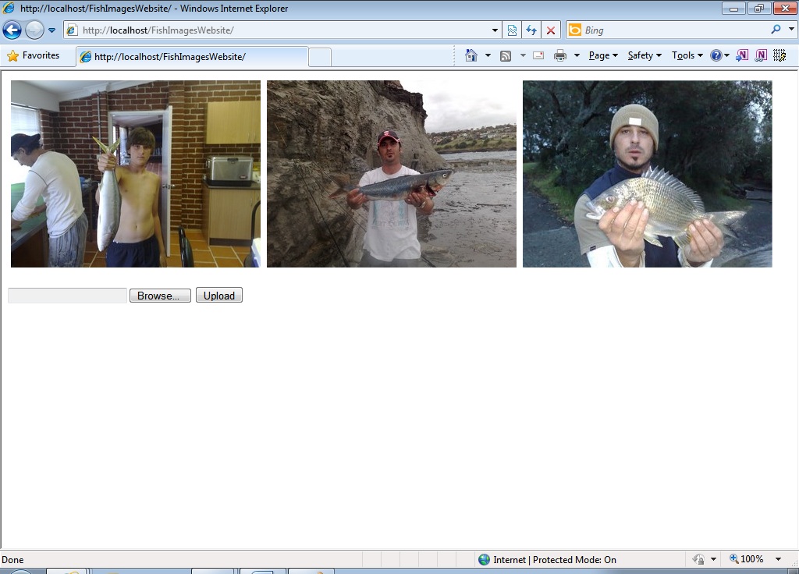This screenshot has width=799, height=574.
Task: Click inside the Bing search box
Action: click(x=675, y=30)
